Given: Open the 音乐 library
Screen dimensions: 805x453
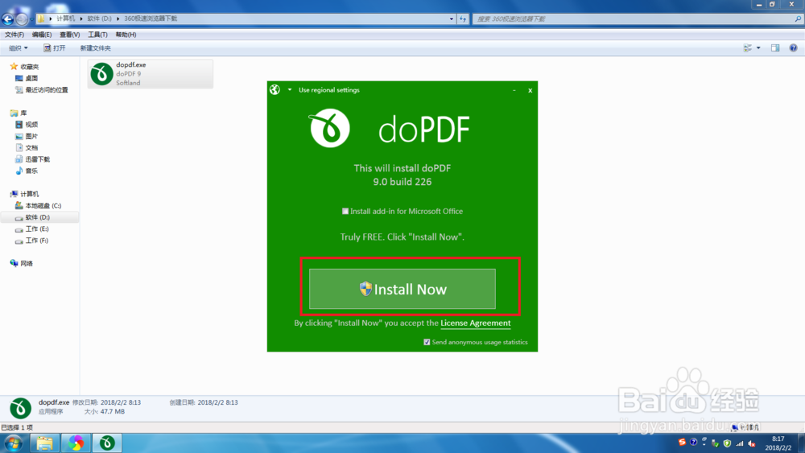Looking at the screenshot, I should [27, 171].
